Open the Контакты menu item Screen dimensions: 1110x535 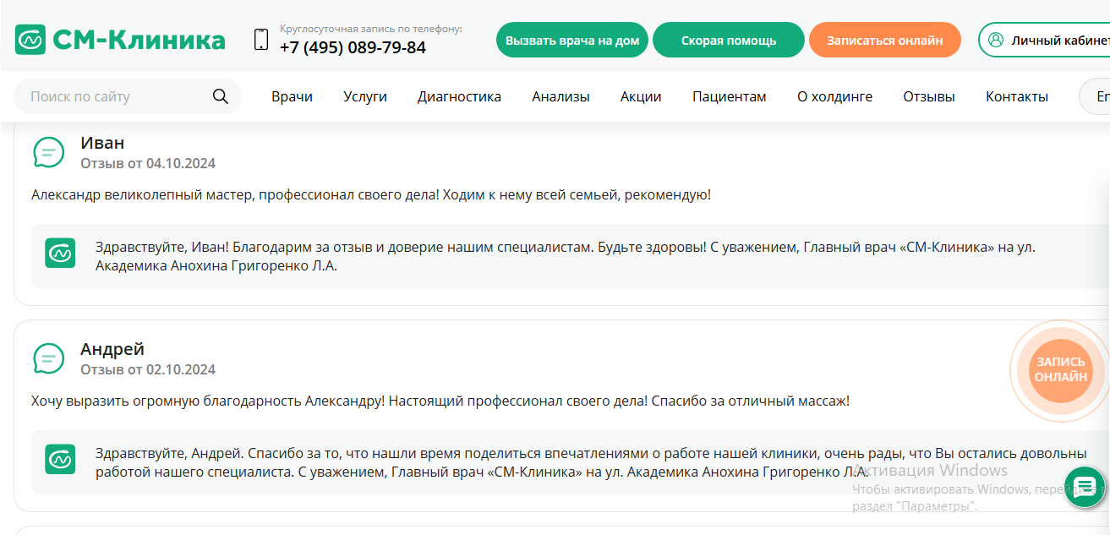pos(1016,96)
